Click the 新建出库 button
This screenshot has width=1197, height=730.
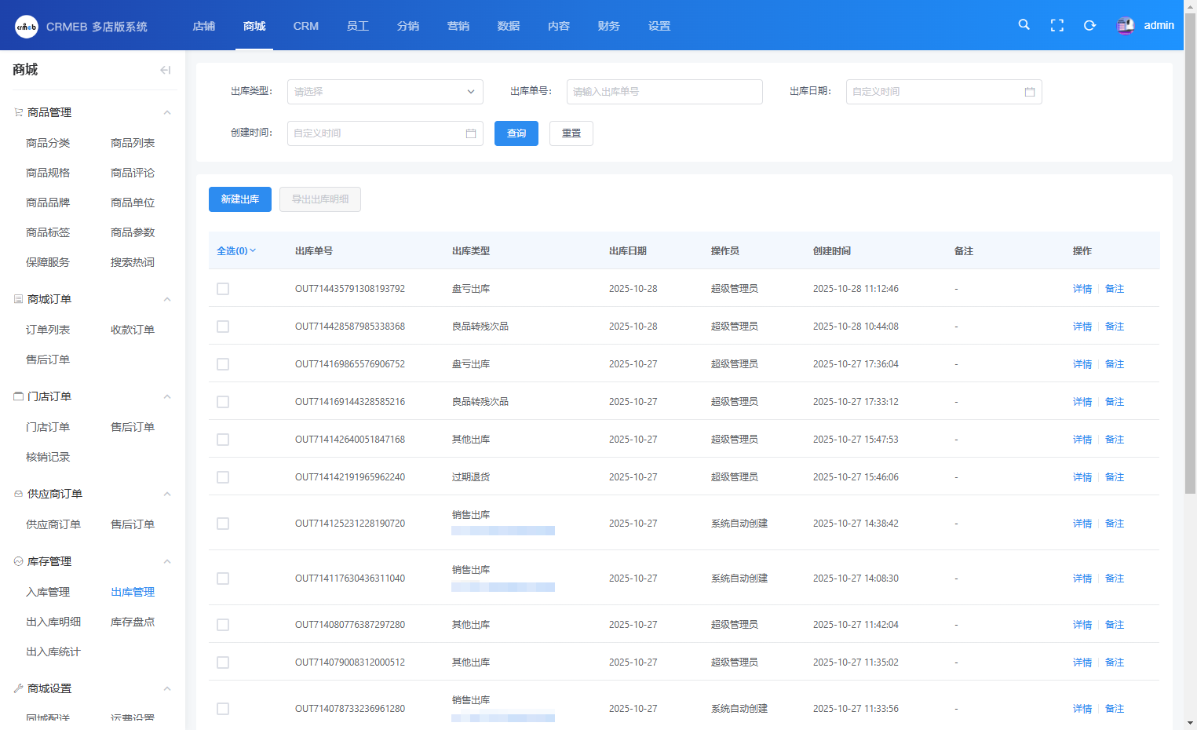point(239,199)
